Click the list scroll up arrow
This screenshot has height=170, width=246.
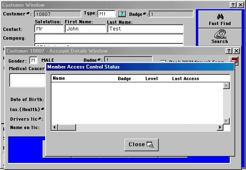pyautogui.click(x=226, y=86)
